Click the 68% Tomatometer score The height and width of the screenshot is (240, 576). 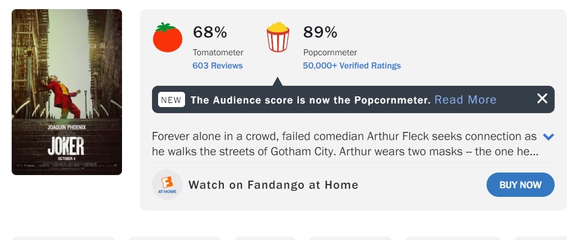pyautogui.click(x=209, y=32)
